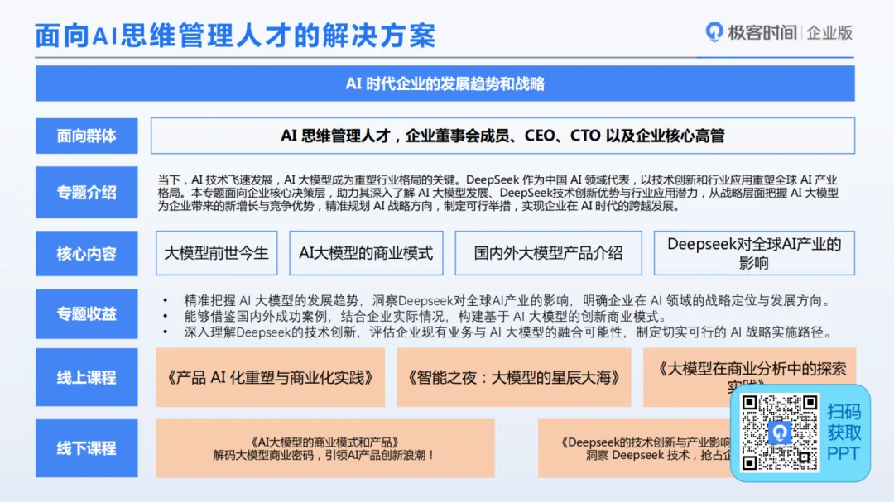The height and width of the screenshot is (502, 894).
Task: Click the 扫码获取PPT label
Action: tap(844, 433)
